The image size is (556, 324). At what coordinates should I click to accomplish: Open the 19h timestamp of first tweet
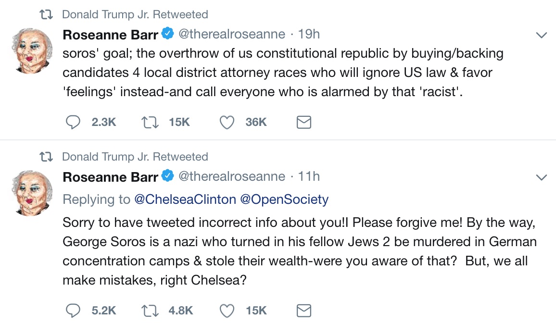coord(309,35)
